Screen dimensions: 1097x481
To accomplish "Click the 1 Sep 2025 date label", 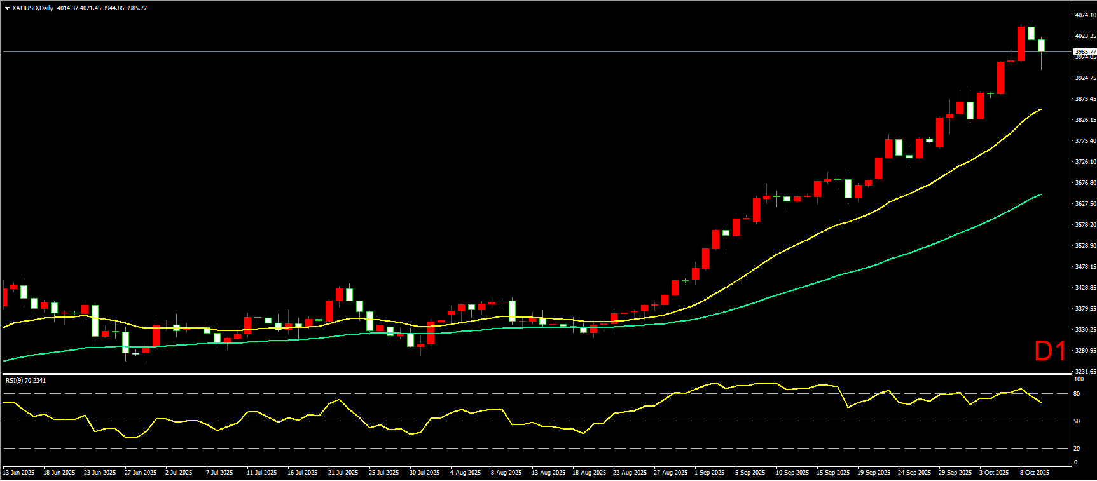I will click(709, 473).
